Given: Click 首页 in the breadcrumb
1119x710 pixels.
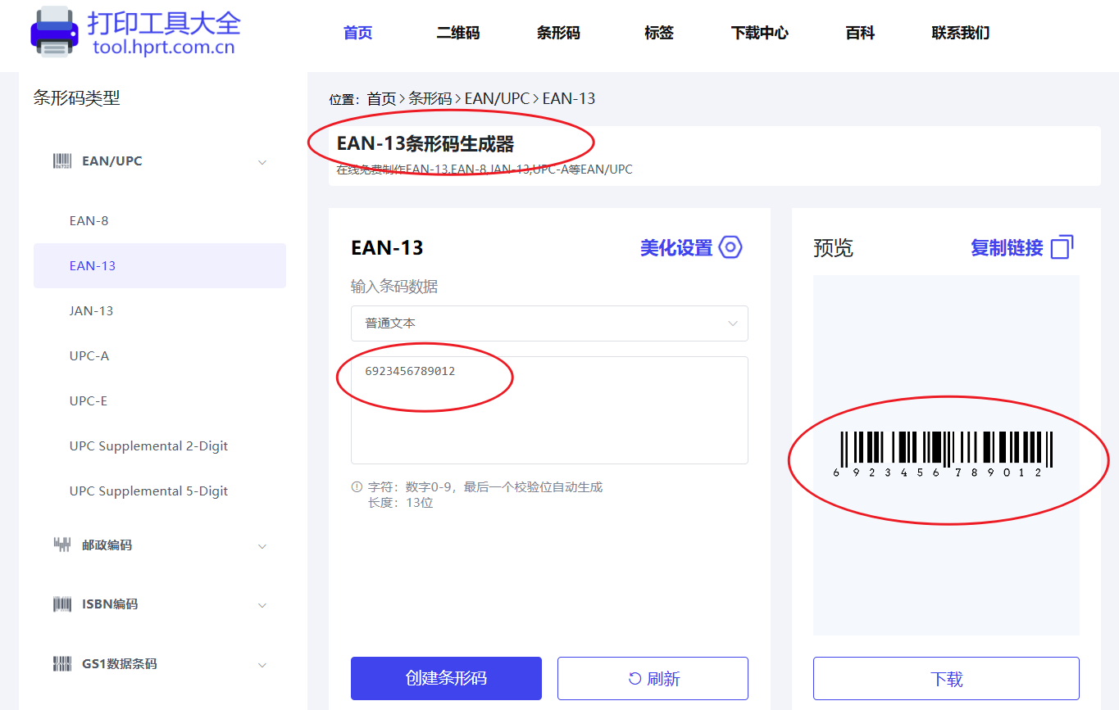Looking at the screenshot, I should click(x=381, y=99).
